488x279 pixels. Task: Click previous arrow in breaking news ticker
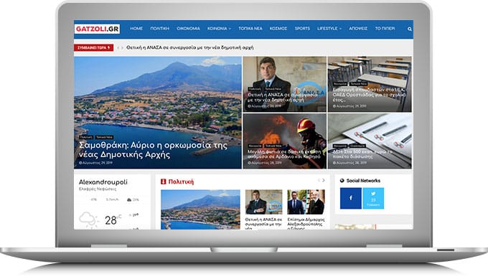(x=118, y=48)
